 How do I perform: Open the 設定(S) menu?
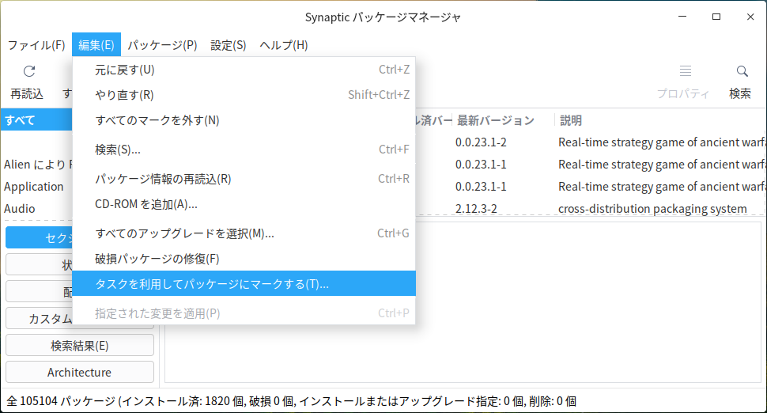[x=228, y=45]
